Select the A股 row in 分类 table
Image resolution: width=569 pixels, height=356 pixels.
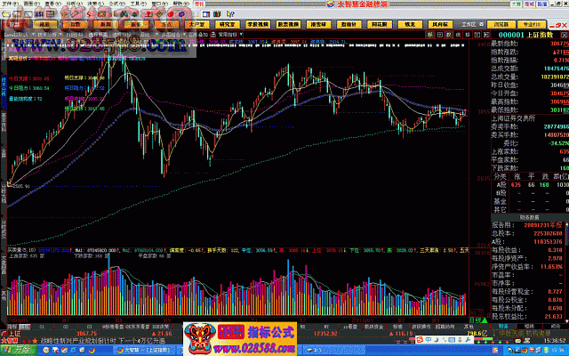[x=501, y=186]
